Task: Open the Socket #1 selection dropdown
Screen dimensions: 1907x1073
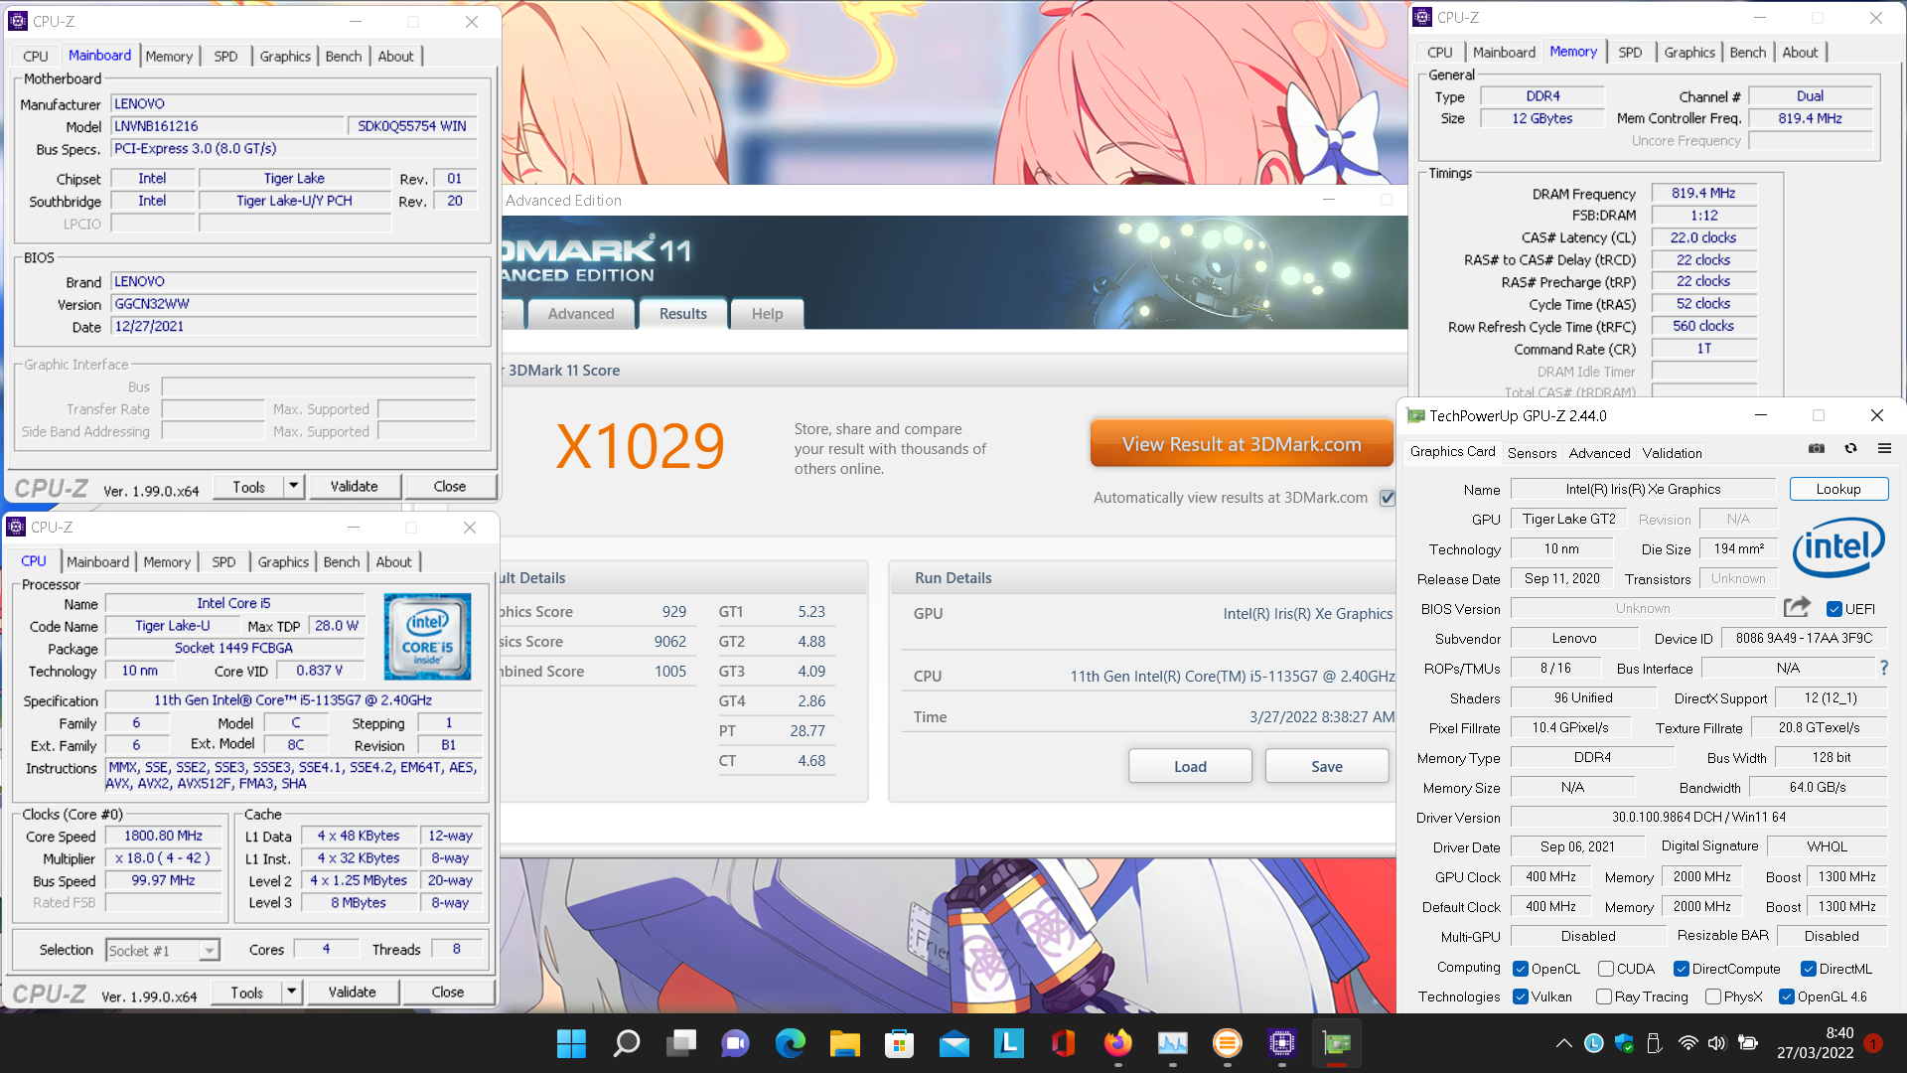Action: tap(163, 951)
